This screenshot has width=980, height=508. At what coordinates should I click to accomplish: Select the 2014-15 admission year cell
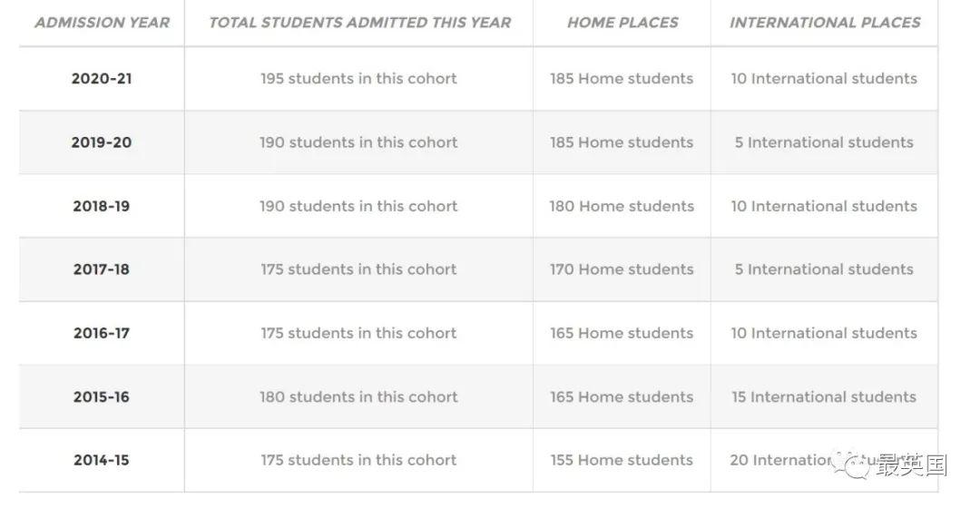102,460
